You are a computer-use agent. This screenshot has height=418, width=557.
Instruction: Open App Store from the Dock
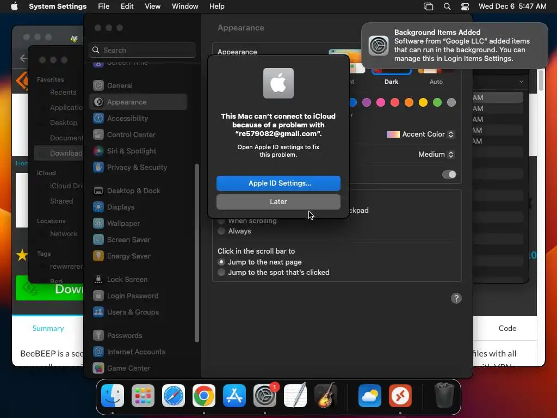[x=234, y=396]
